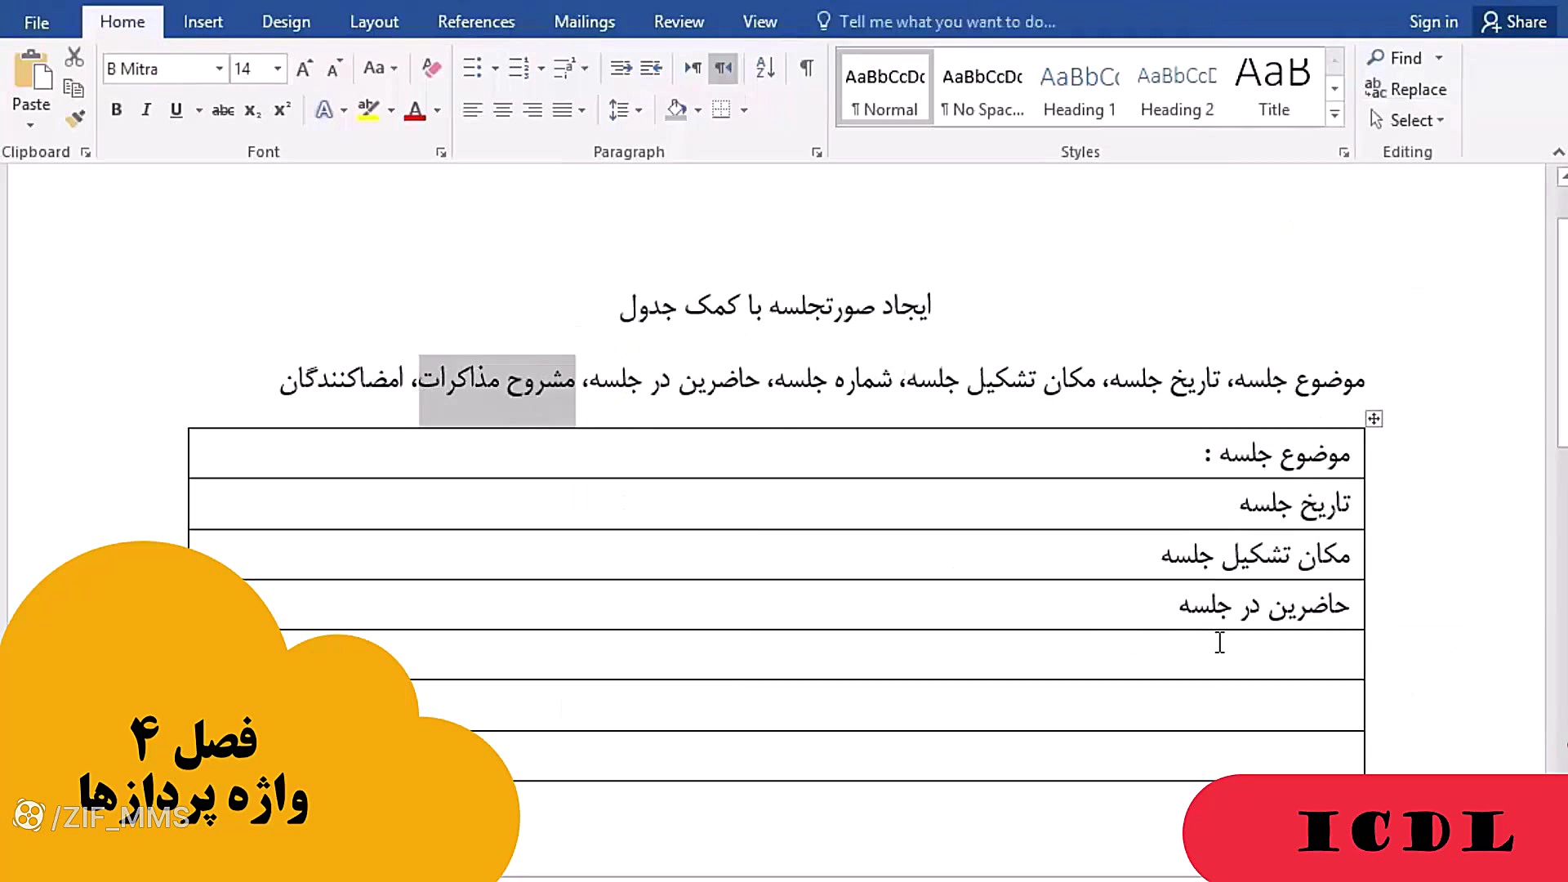
Task: Open Replace dialog
Action: point(1405,89)
